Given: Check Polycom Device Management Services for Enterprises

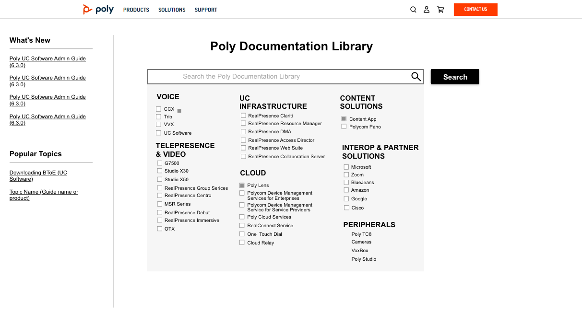Looking at the screenshot, I should click(x=242, y=193).
